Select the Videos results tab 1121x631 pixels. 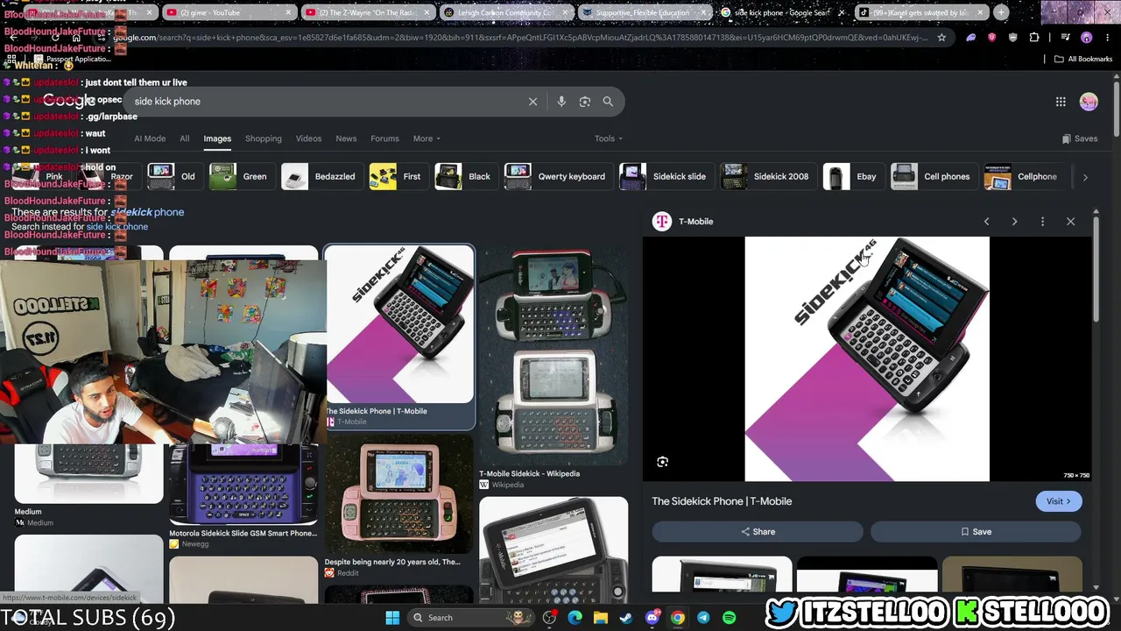tap(308, 138)
